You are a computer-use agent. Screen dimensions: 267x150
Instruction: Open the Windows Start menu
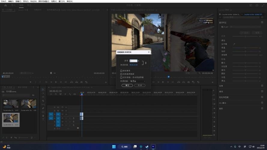click(x=114, y=147)
